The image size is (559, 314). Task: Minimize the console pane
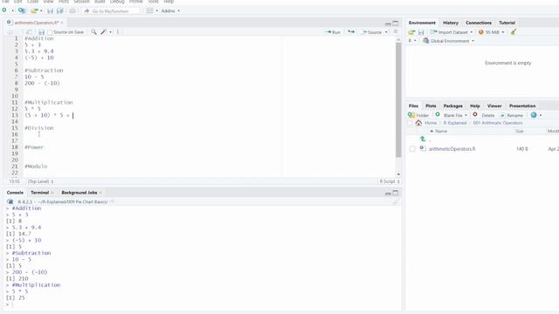388,194
